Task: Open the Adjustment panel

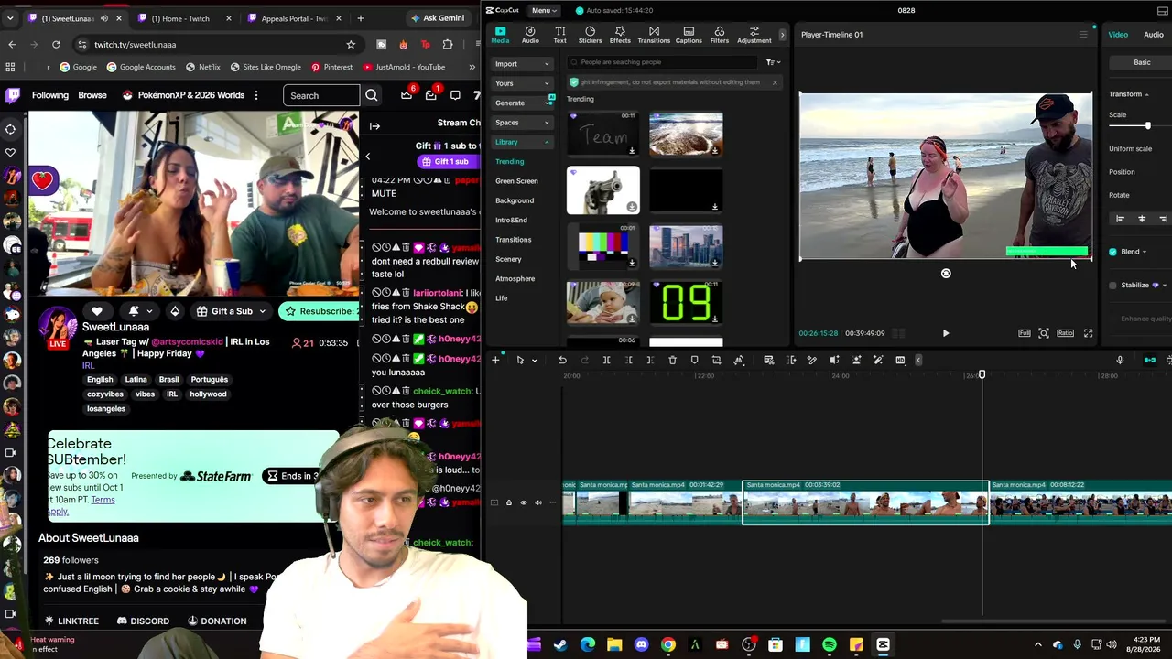Action: [754, 35]
